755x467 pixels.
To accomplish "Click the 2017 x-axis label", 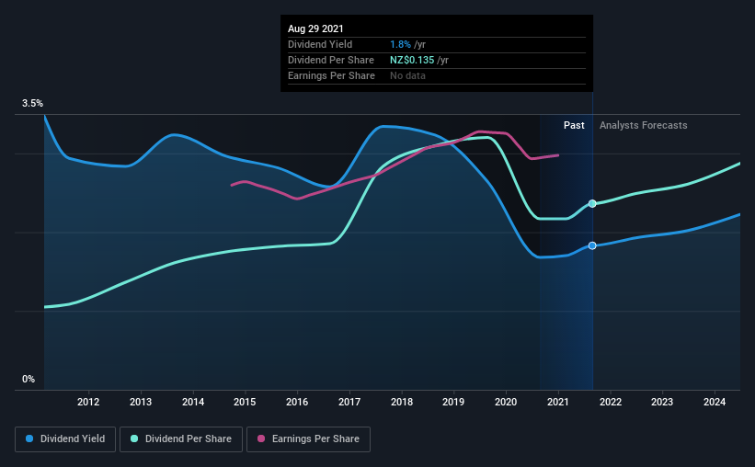I will tap(349, 402).
